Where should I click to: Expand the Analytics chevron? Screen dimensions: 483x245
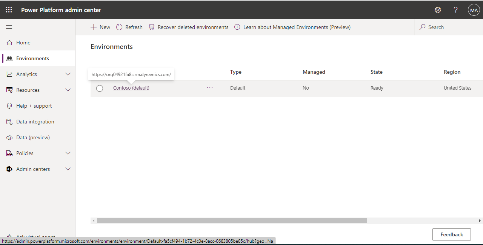68,74
